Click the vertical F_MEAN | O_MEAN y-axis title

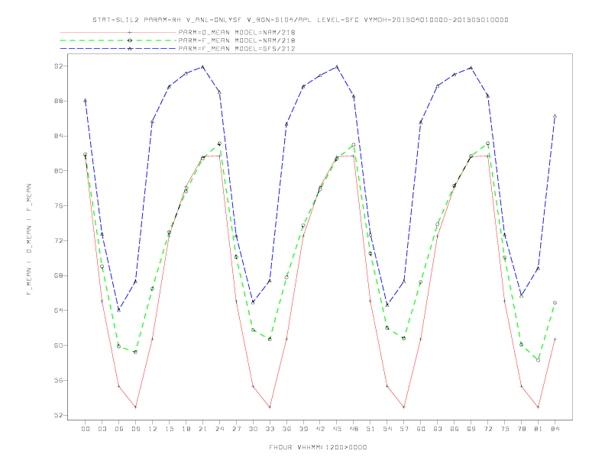29,240
